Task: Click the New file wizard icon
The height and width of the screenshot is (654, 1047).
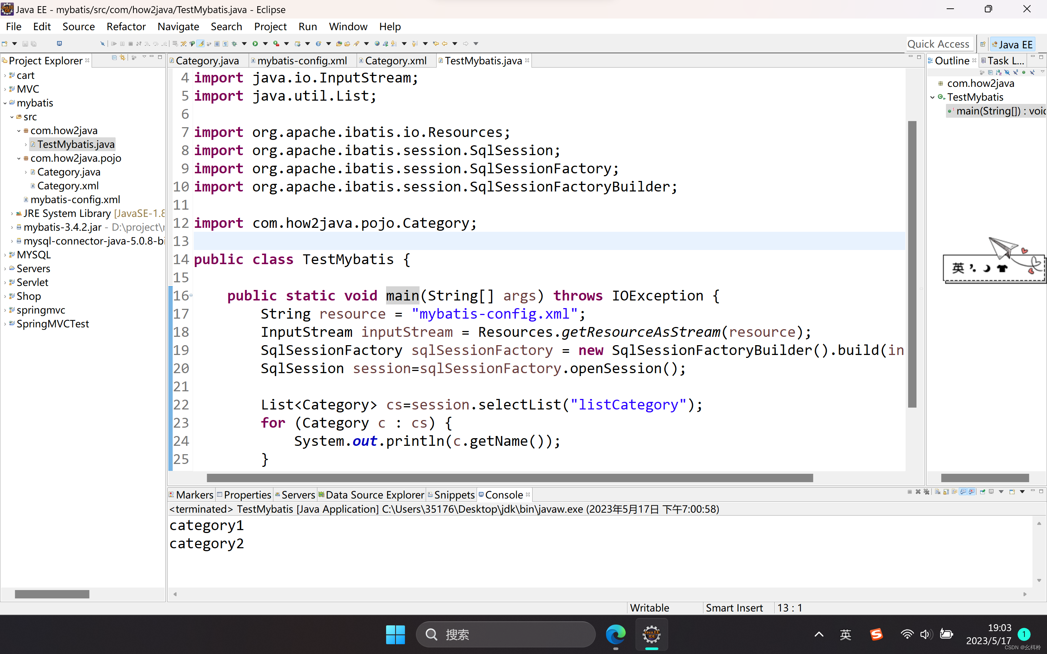Action: pyautogui.click(x=4, y=44)
